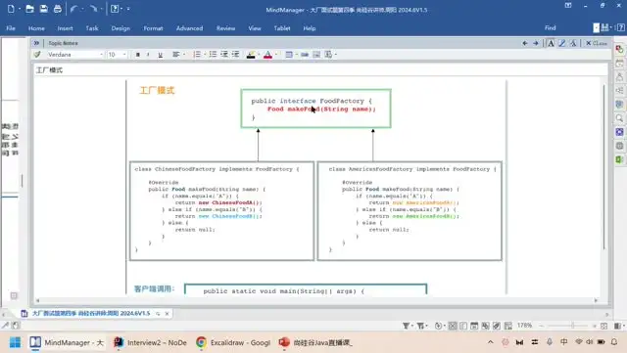
Task: Open the Format ribbon tab
Action: point(153,28)
